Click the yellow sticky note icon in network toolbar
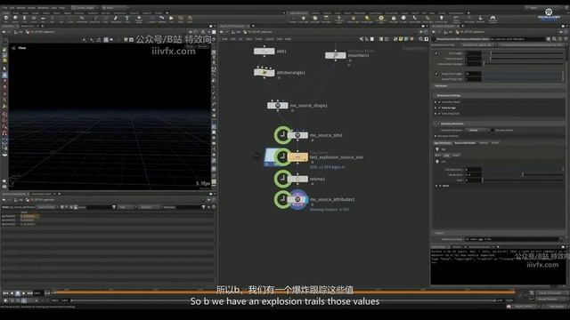The image size is (570, 320). (x=401, y=39)
